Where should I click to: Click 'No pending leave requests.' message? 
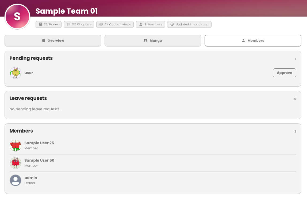[35, 109]
